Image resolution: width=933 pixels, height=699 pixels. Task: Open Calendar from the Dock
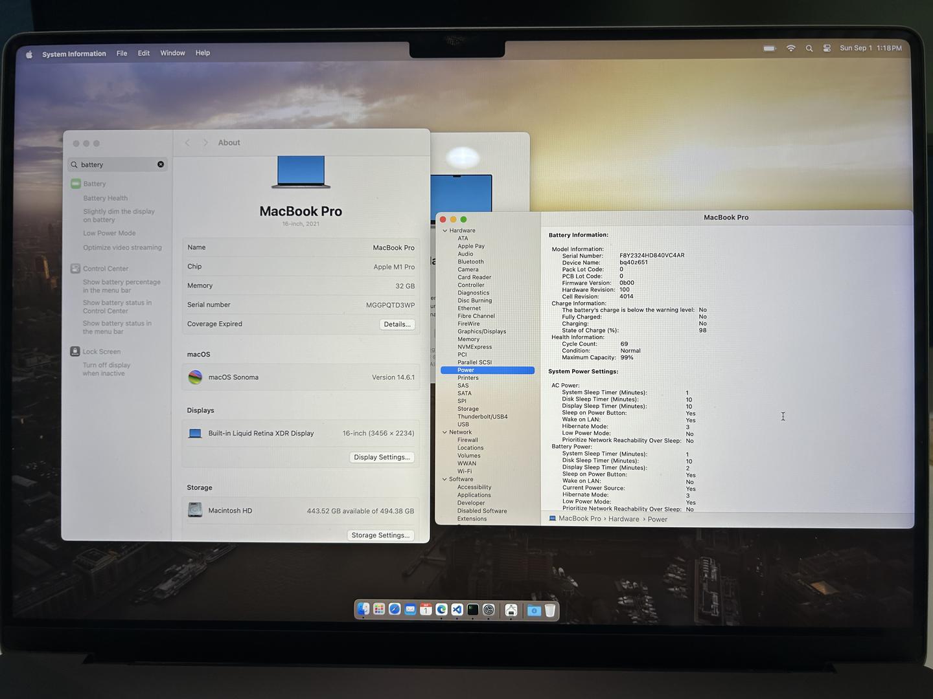pyautogui.click(x=426, y=609)
